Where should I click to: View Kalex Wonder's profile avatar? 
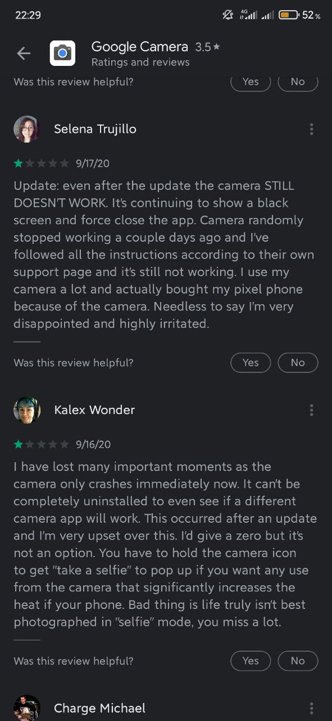[x=27, y=410]
